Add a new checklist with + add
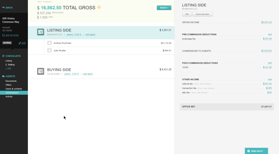279x154 pixels. coord(8,68)
